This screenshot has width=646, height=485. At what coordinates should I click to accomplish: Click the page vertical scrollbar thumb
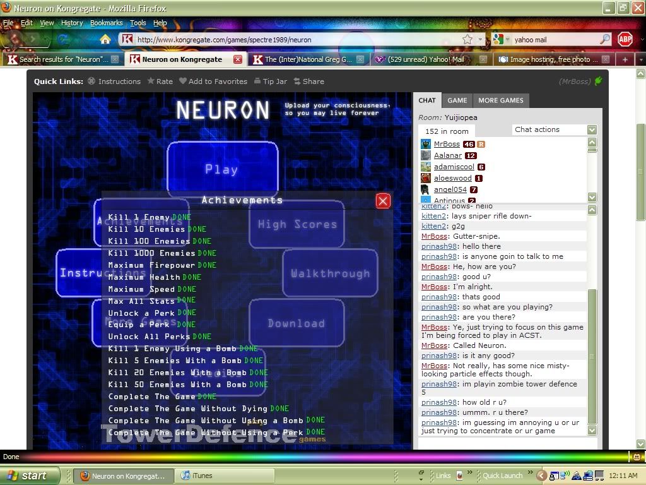point(641,172)
